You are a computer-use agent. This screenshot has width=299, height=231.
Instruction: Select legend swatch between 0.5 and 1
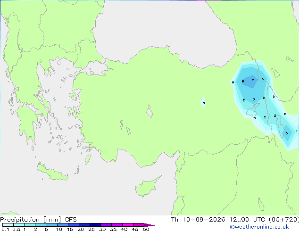point(19,225)
